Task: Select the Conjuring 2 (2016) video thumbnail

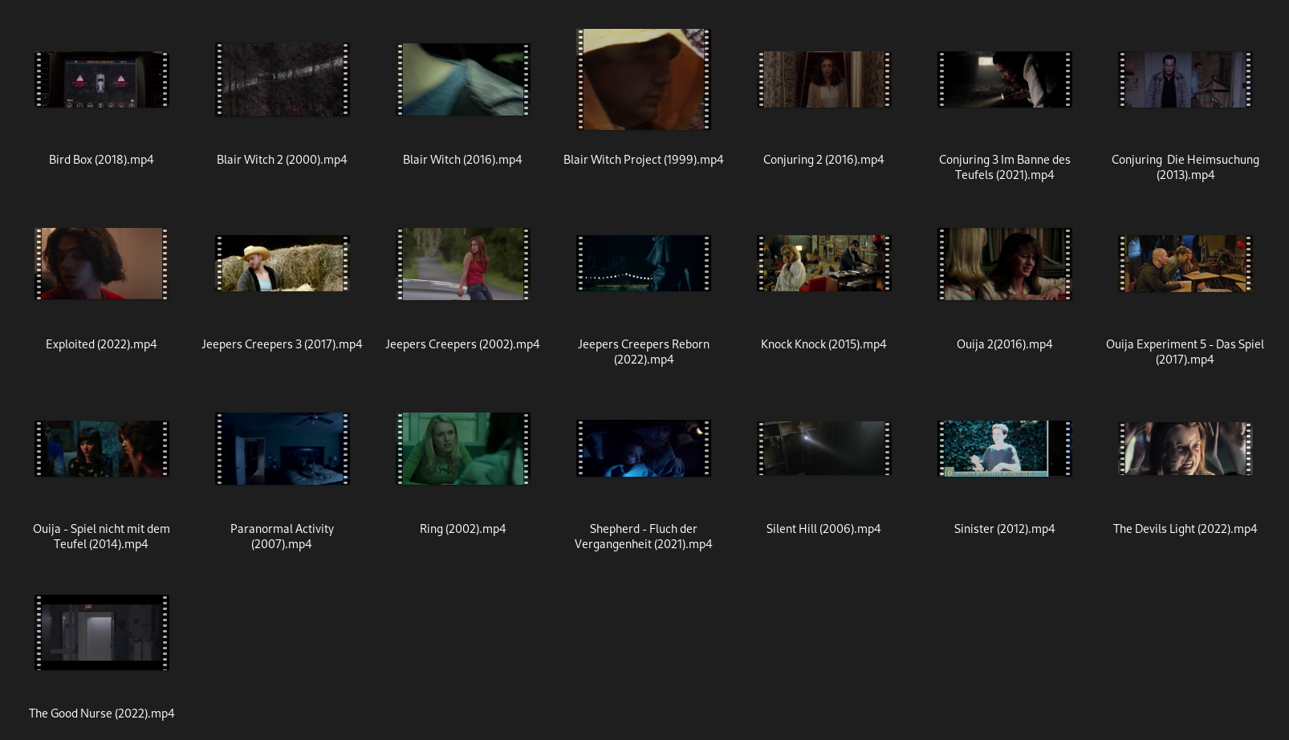Action: [x=823, y=79]
